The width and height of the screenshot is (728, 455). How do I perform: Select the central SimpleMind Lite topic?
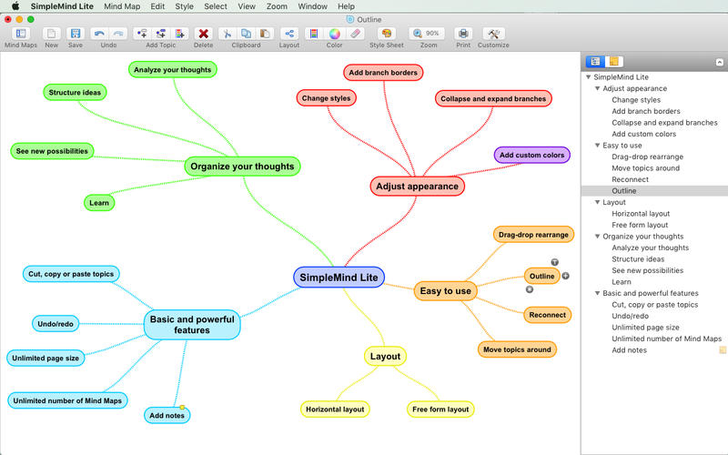339,277
